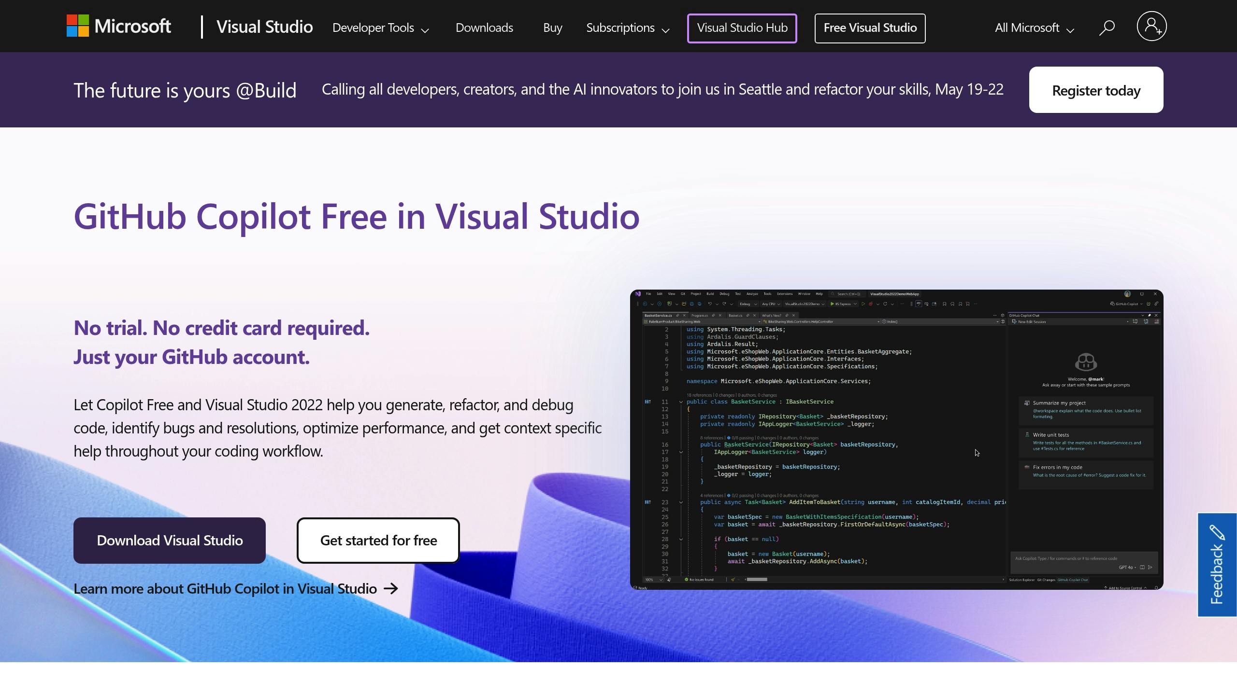The image size is (1237, 695).
Task: Open the Project menu in the screenshot menu bar
Action: [696, 293]
